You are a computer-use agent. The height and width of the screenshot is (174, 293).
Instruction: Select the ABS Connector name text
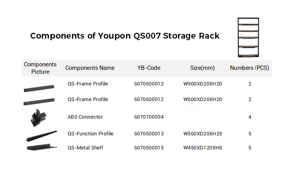(85, 117)
